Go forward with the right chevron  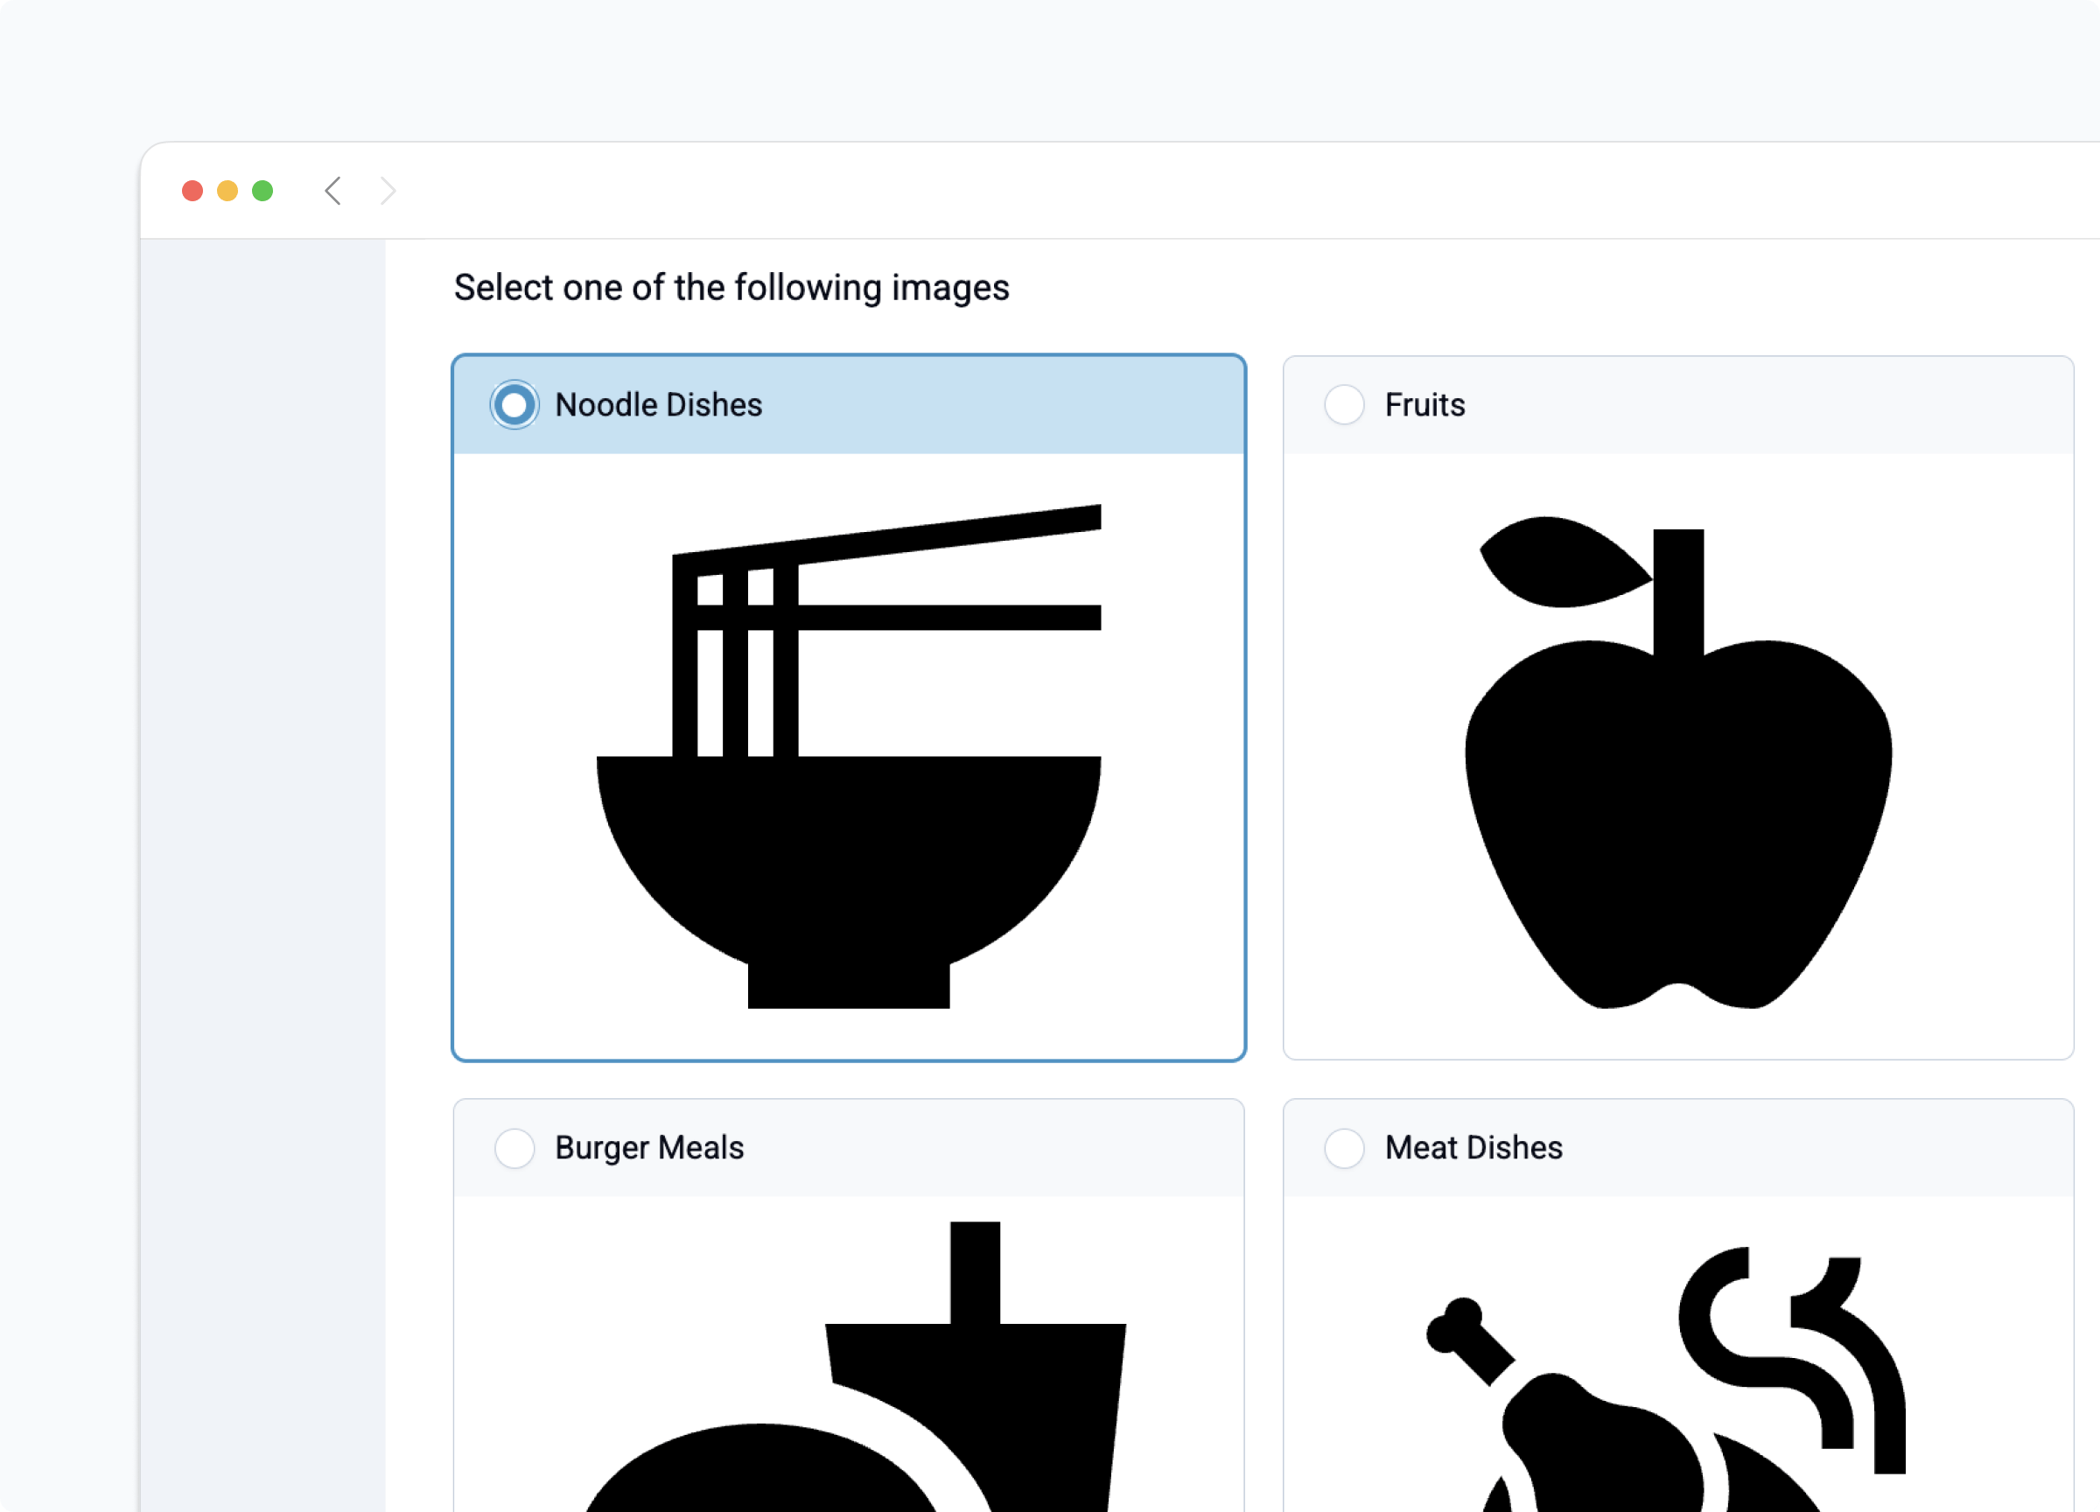(388, 191)
